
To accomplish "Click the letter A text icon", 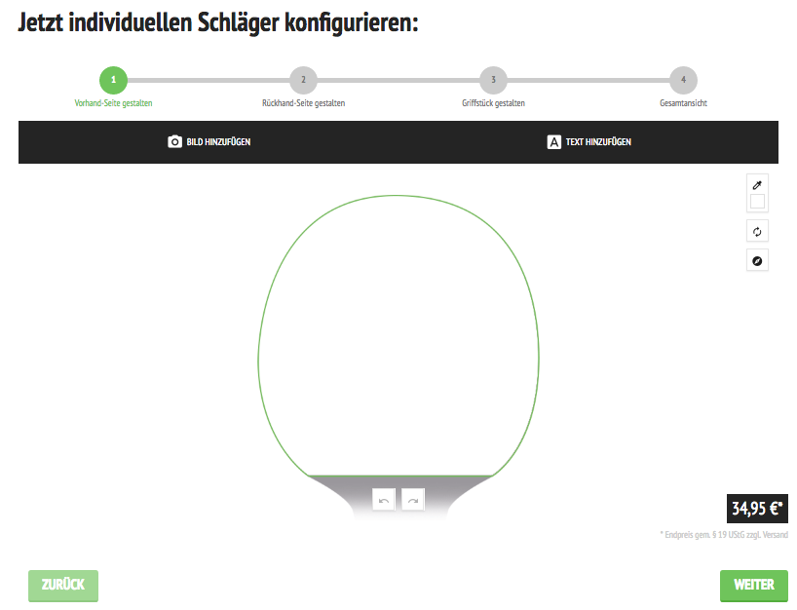I will (x=553, y=142).
